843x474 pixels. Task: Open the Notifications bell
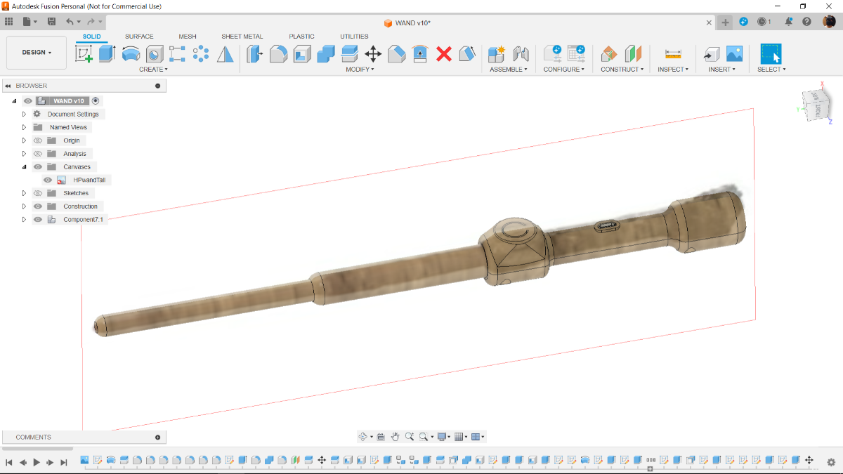click(789, 22)
